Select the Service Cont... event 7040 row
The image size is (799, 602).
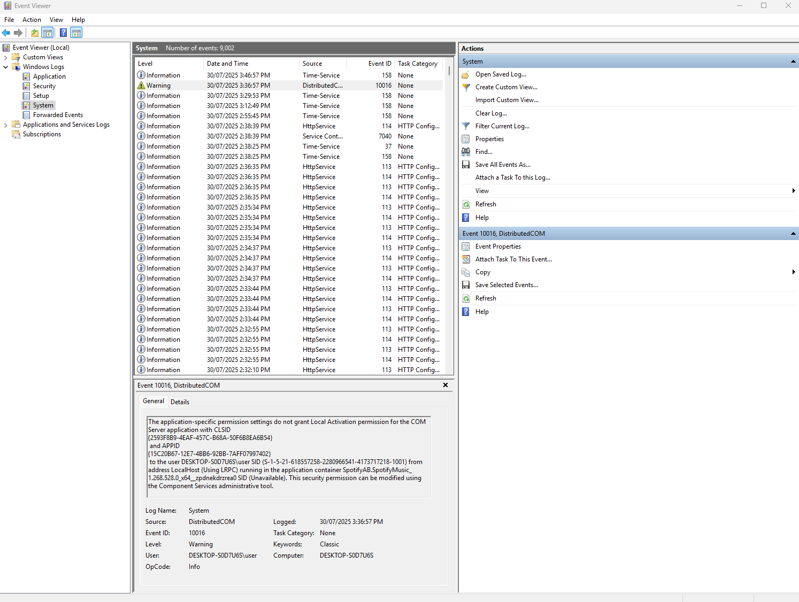coord(289,136)
